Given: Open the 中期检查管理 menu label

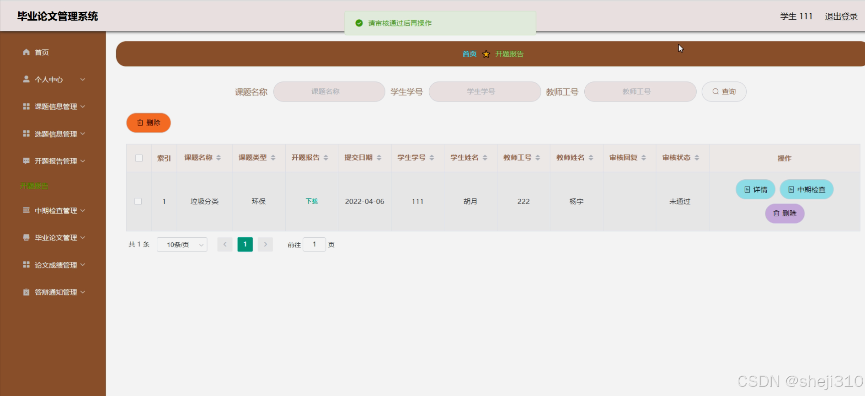Looking at the screenshot, I should coord(56,210).
